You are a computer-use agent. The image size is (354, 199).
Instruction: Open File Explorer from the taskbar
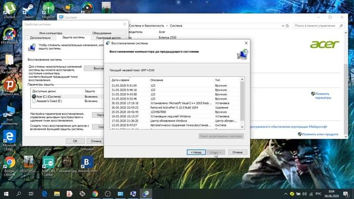pos(57,194)
